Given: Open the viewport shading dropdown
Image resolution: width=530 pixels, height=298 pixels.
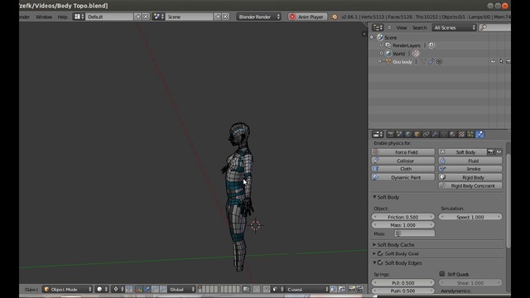Looking at the screenshot, I should pyautogui.click(x=101, y=289).
